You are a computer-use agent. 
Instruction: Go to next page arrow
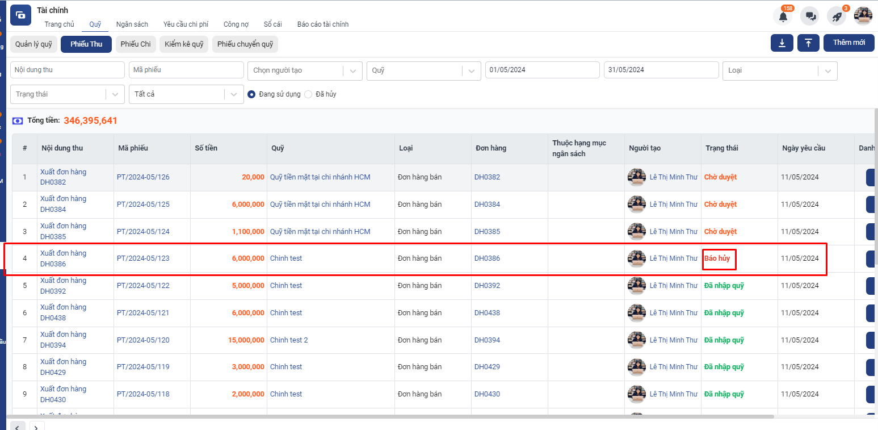[36, 426]
